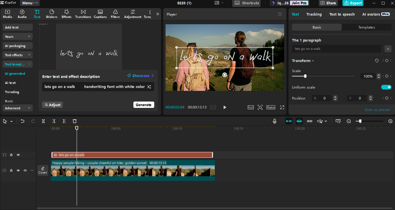
Task: Open the Menu dropdown
Action: [30, 3]
